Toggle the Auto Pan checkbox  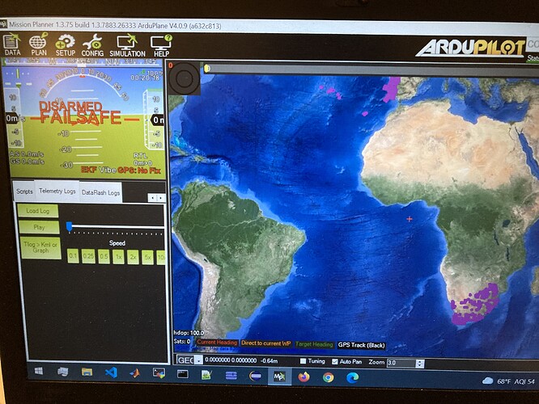[335, 361]
